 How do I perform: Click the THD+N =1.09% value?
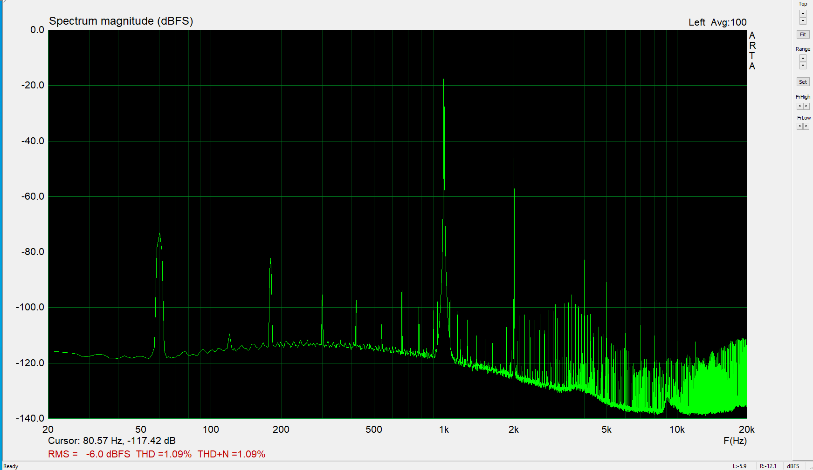[x=231, y=454]
